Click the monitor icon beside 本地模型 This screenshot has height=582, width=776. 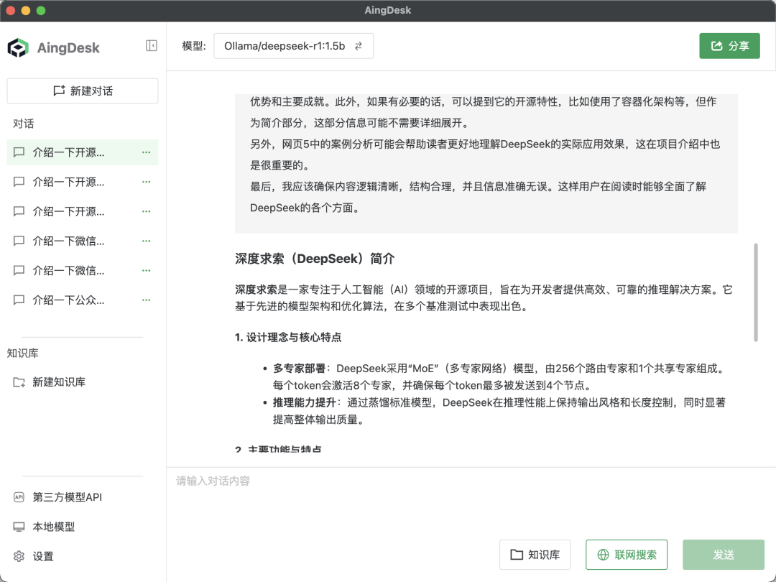coord(19,527)
